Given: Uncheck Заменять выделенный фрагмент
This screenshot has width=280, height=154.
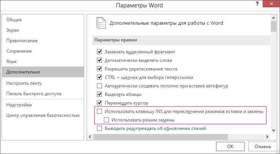Looking at the screenshot, I should click(99, 52).
